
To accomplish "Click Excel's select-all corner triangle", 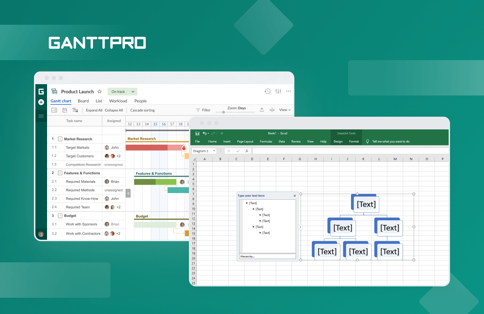I will (194, 159).
